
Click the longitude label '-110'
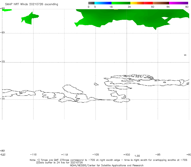[65, 155]
